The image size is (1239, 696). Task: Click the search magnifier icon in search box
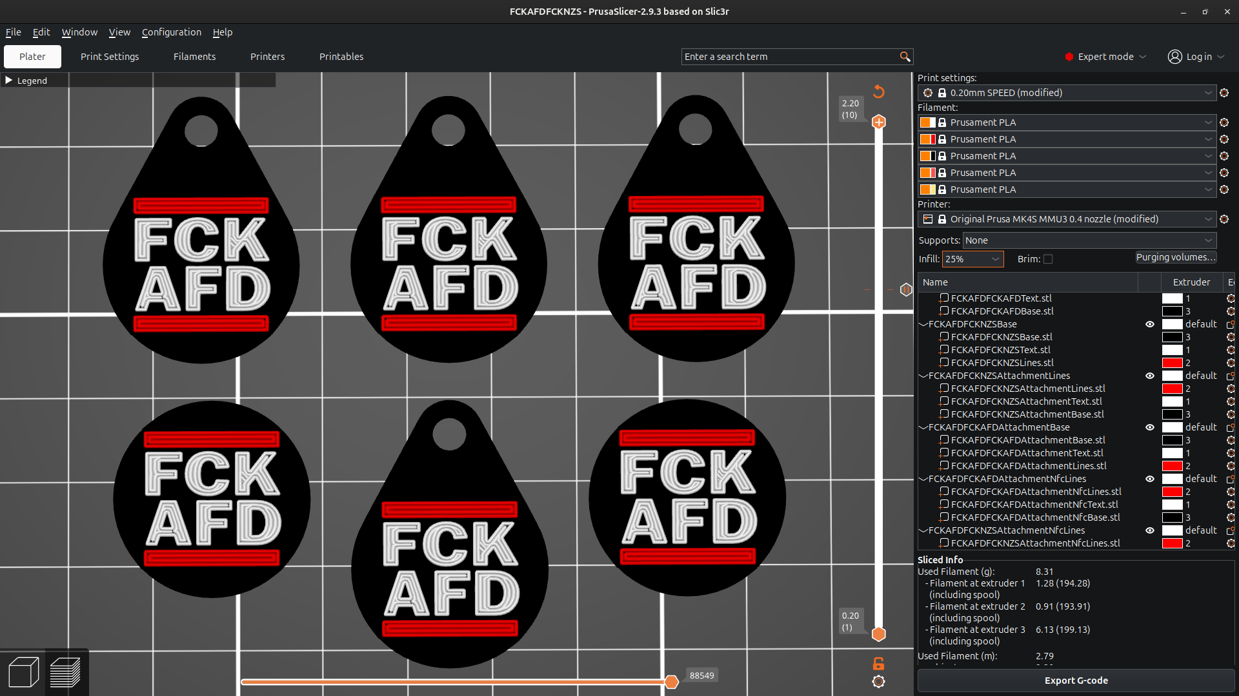point(905,57)
